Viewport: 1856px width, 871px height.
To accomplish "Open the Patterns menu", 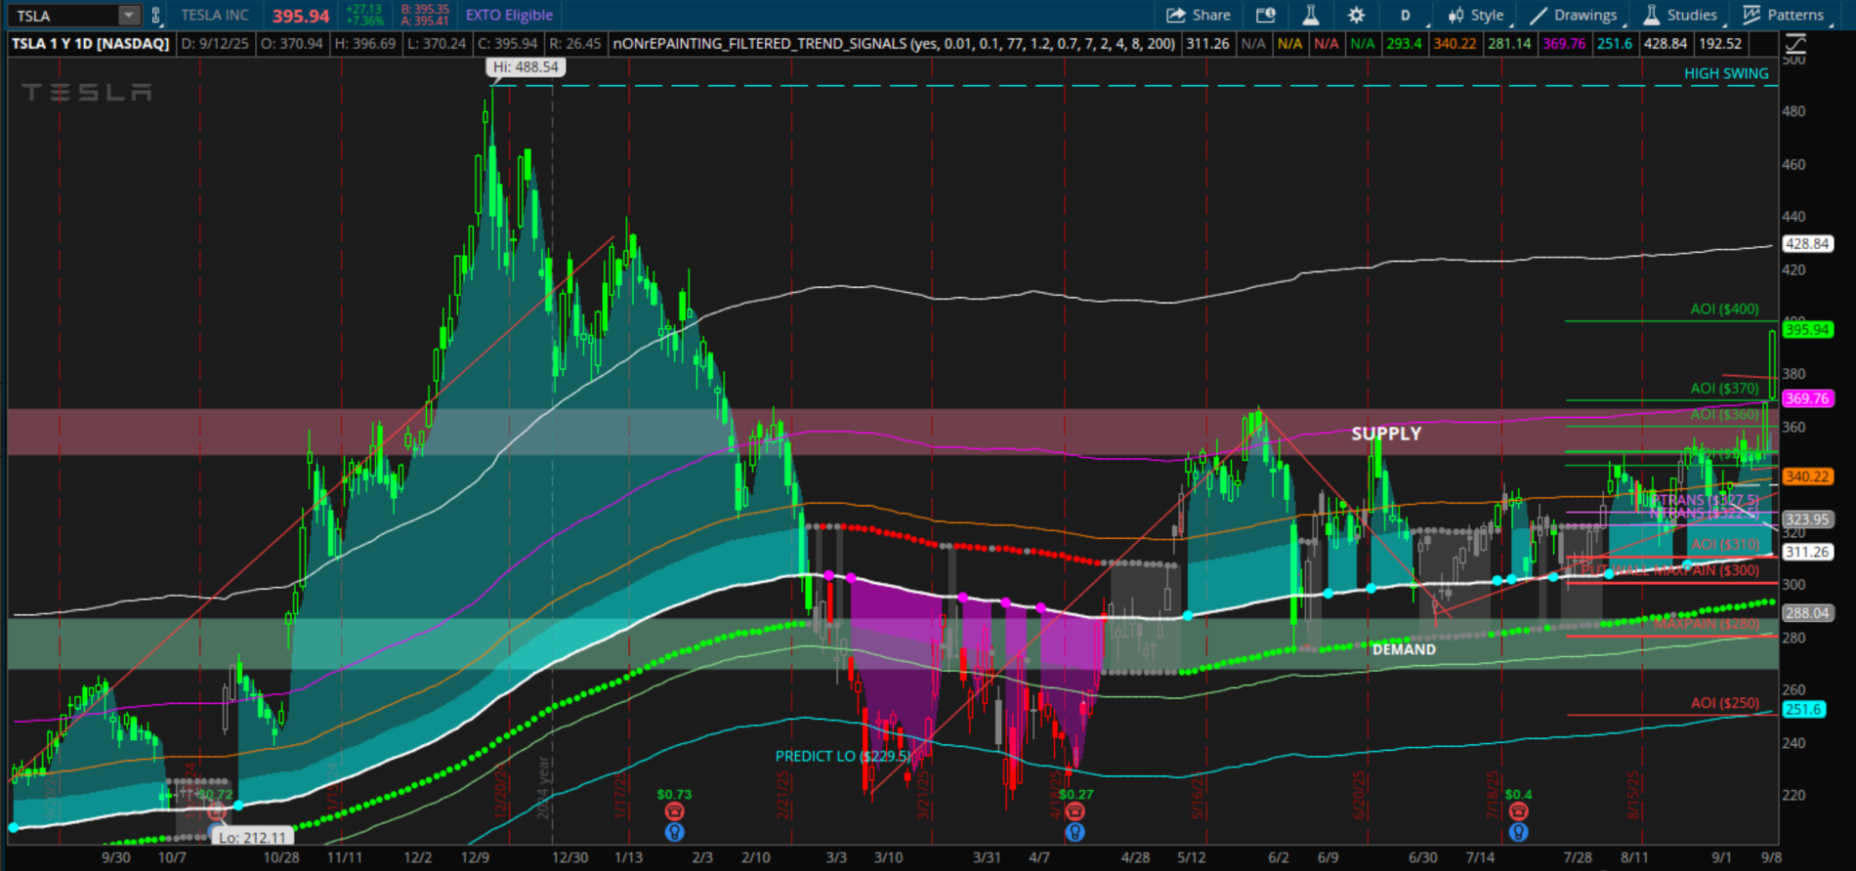I will tap(1785, 15).
